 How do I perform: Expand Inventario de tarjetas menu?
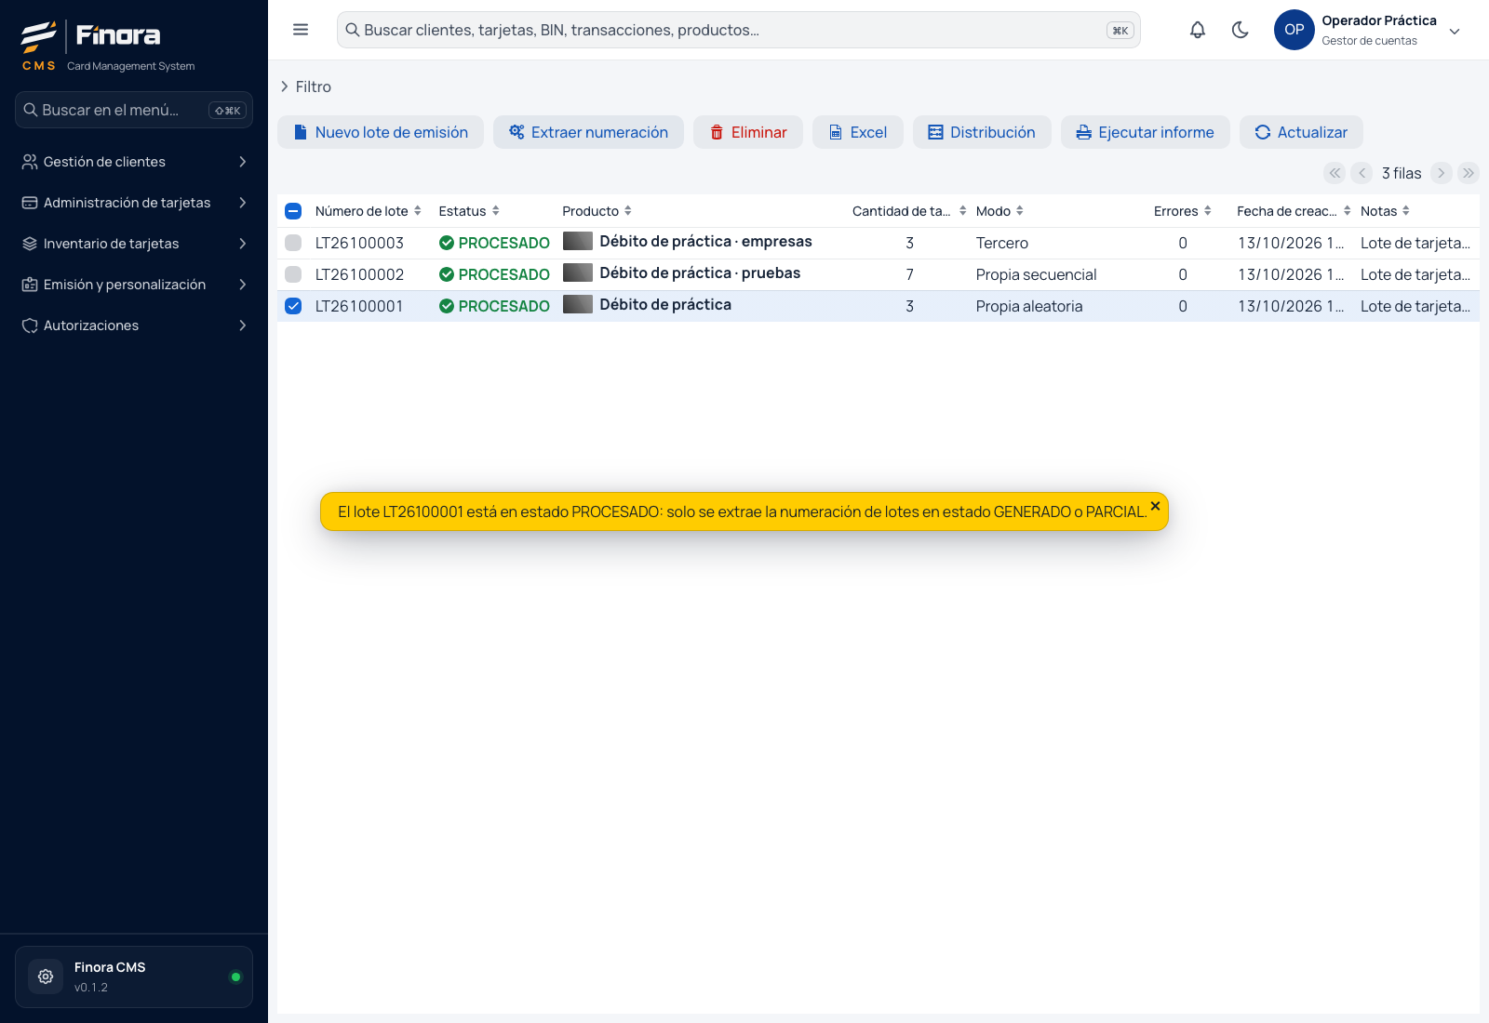(x=134, y=244)
